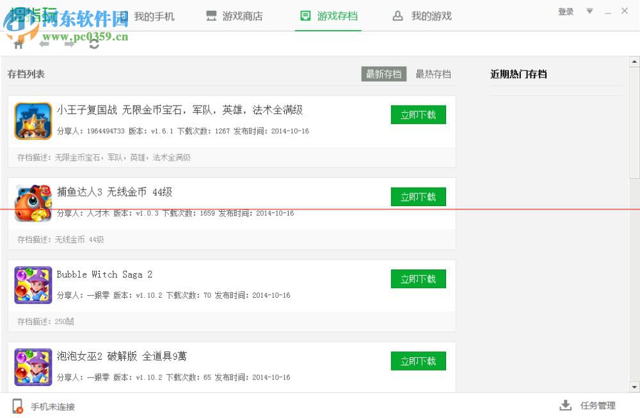Click the storefront icon beside 游戏商店
640x418 pixels.
pyautogui.click(x=211, y=16)
